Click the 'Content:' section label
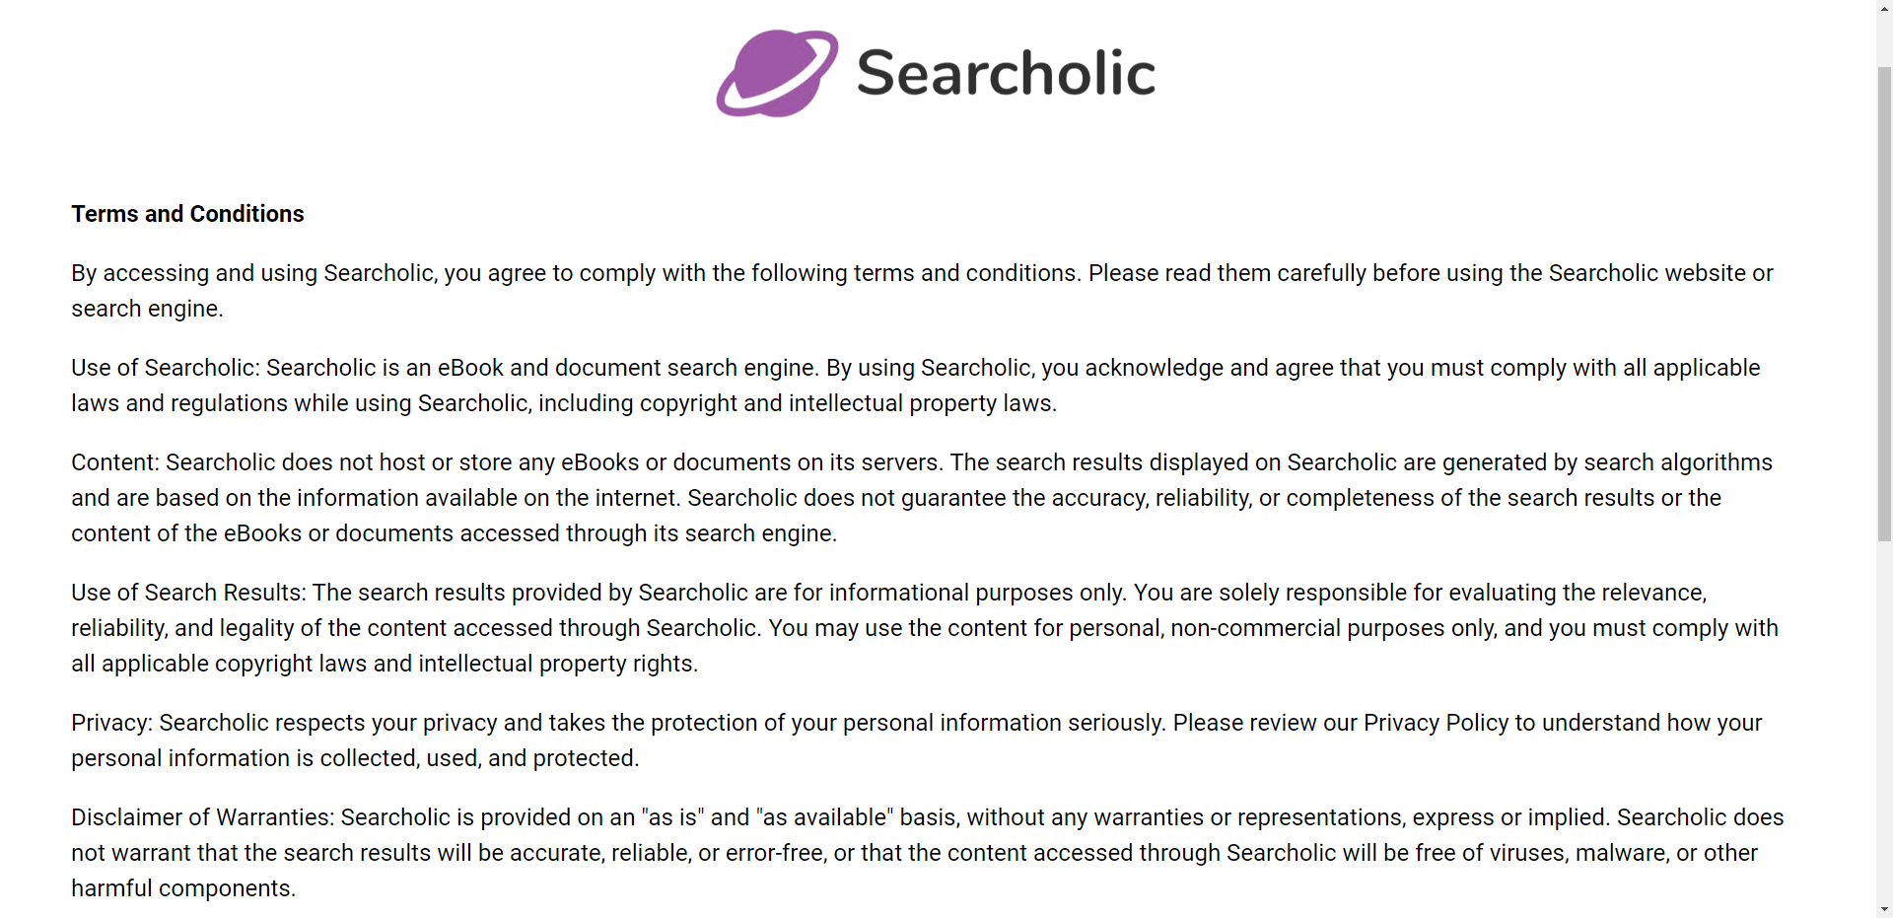 [115, 462]
